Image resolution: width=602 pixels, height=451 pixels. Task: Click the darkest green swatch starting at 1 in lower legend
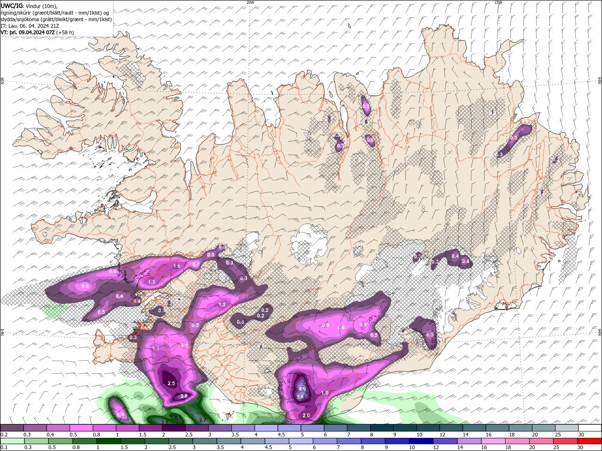coord(109,441)
